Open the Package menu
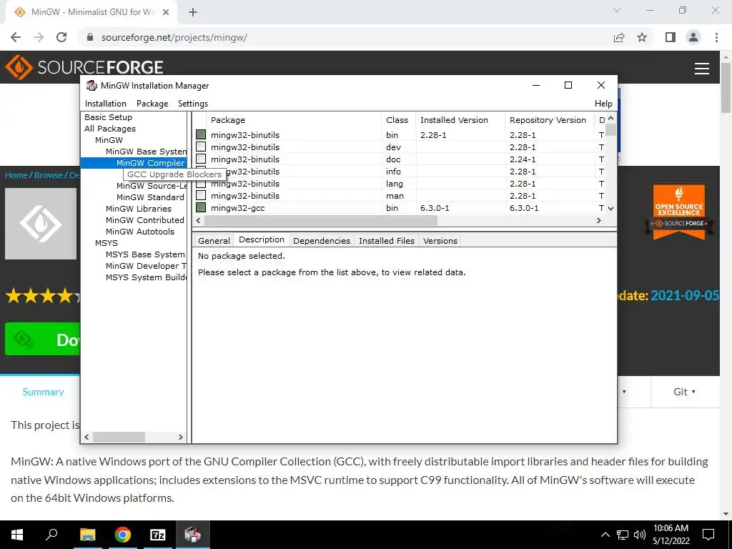 click(152, 104)
